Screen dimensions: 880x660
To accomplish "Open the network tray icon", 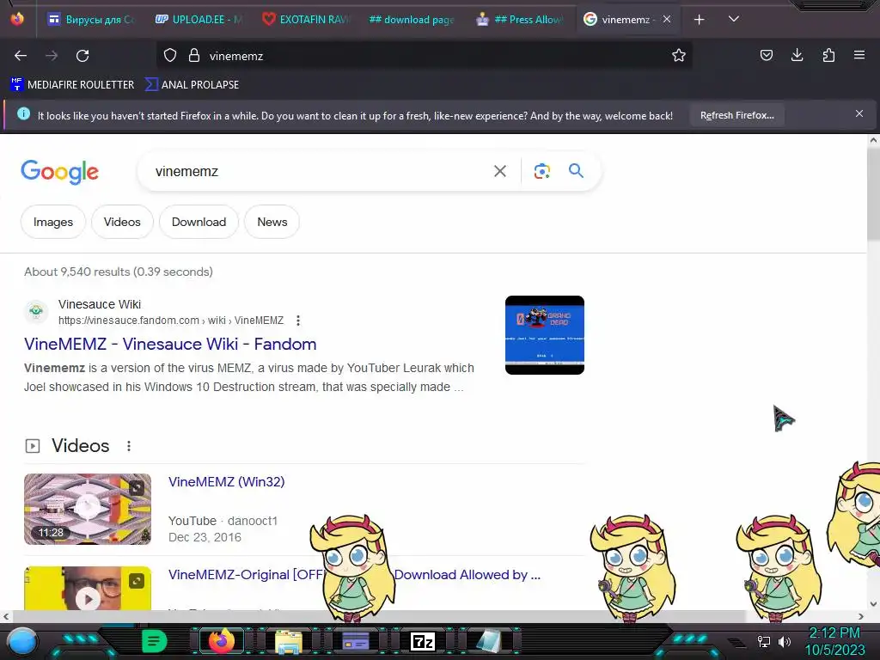I will tap(764, 641).
